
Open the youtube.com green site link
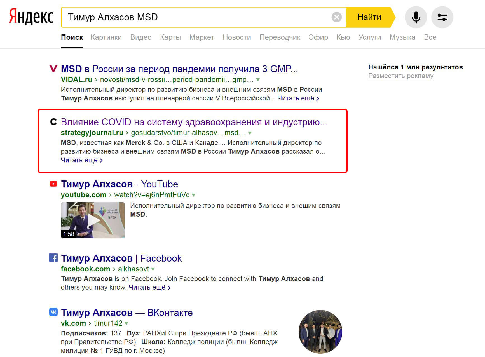pyautogui.click(x=84, y=195)
